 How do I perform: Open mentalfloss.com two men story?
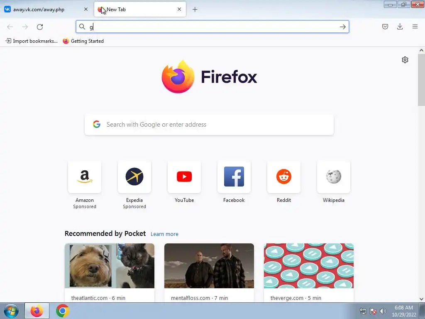pos(209,272)
